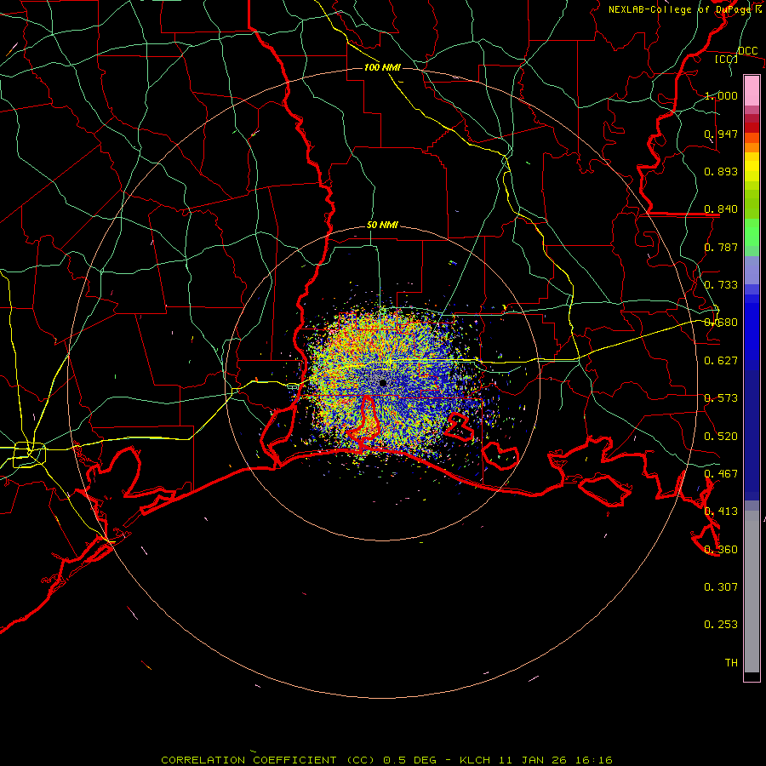Click the 0.840 scale label
The width and height of the screenshot is (766, 766).
(721, 209)
